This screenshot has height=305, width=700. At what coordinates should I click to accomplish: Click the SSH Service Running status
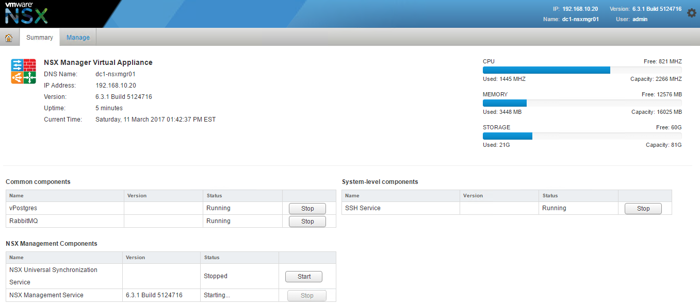[554, 208]
